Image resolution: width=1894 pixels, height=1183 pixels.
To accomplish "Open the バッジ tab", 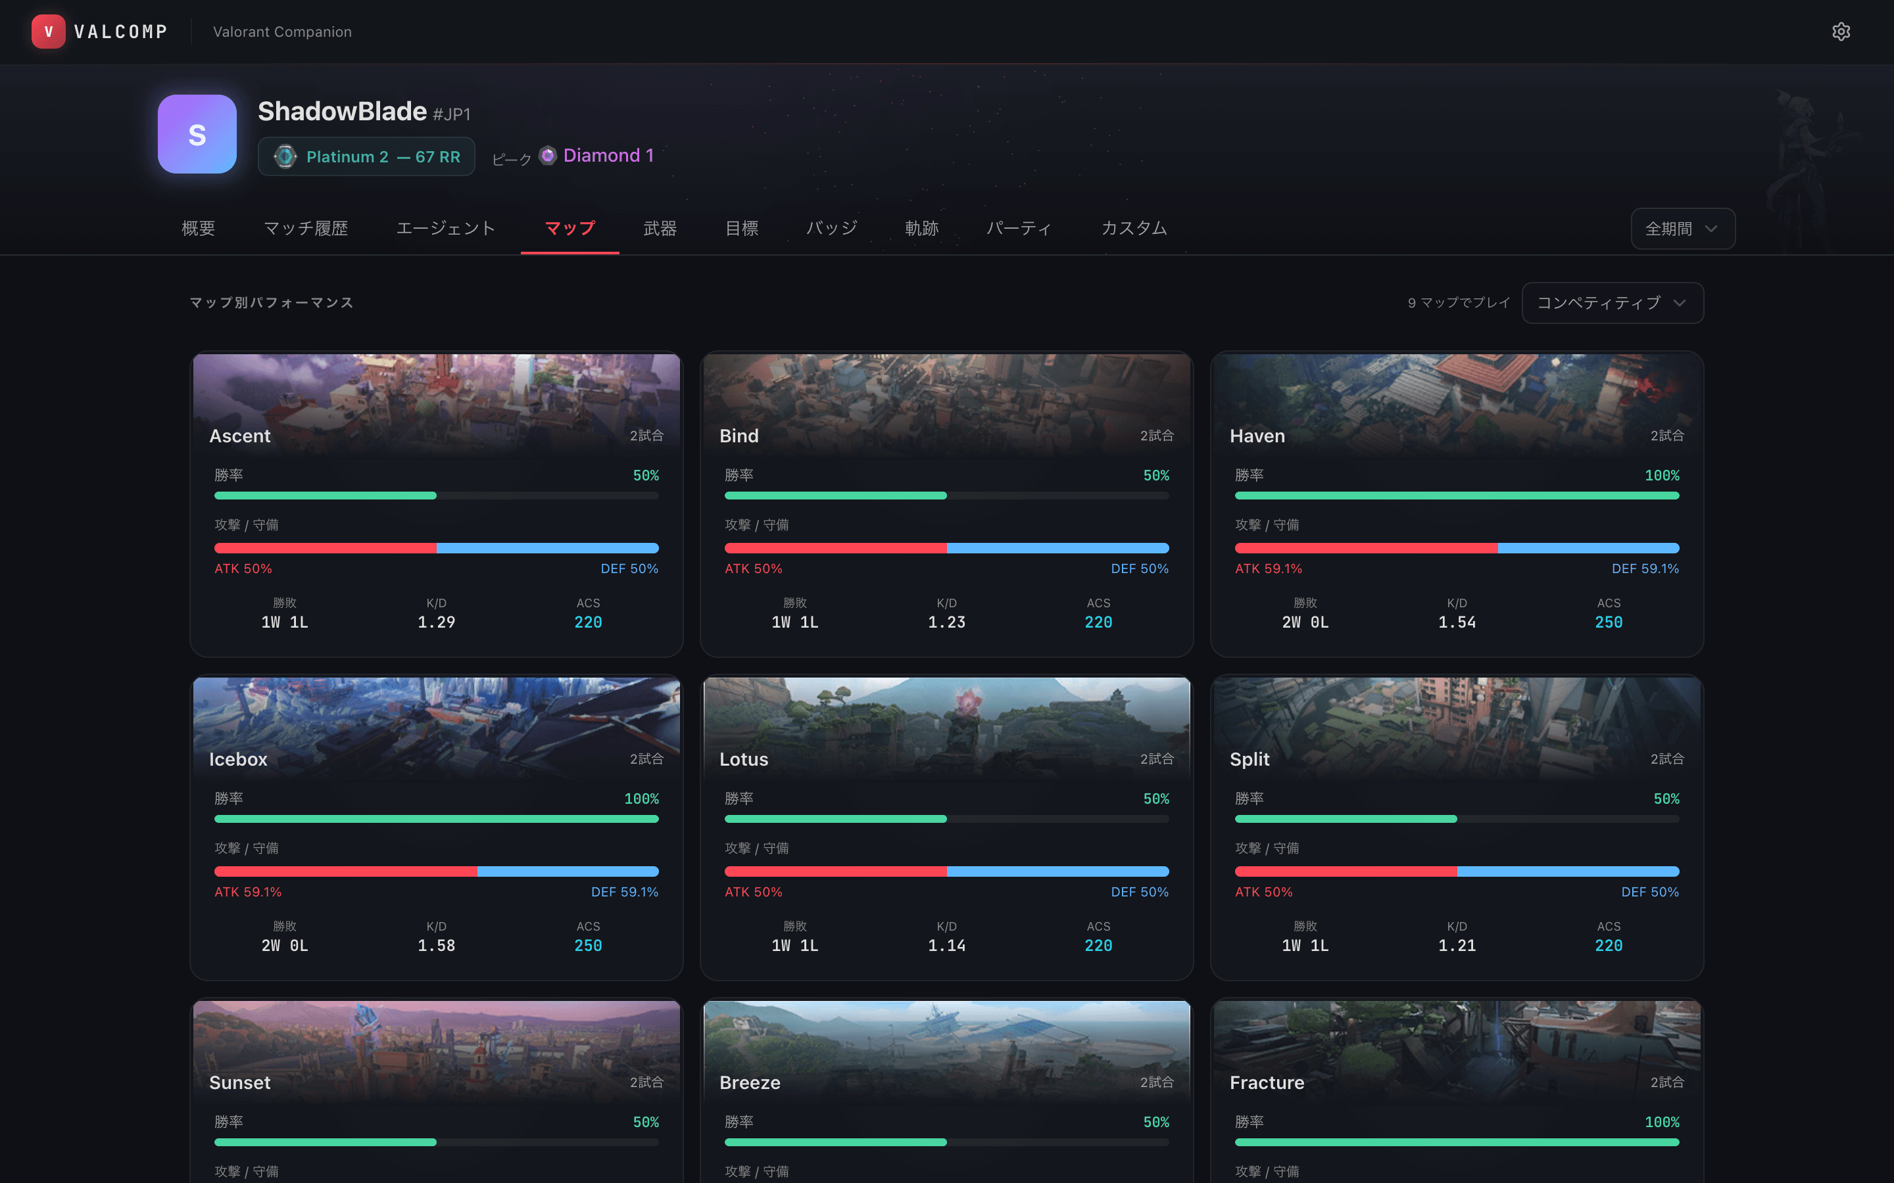I will coord(832,229).
